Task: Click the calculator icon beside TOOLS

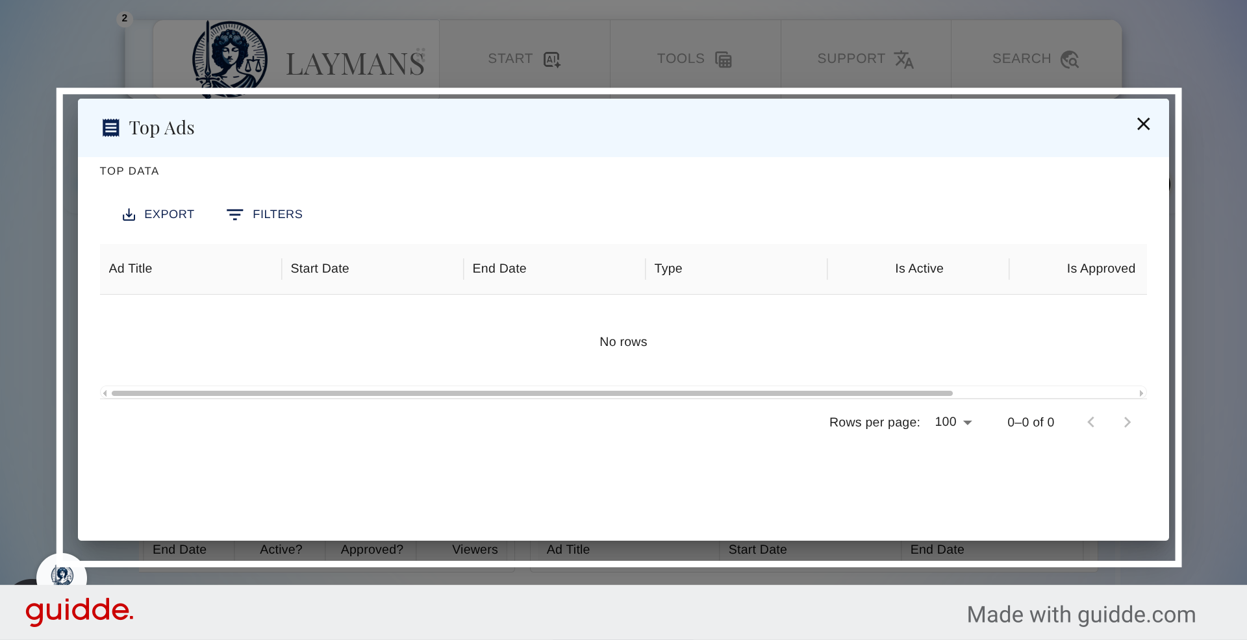Action: (724, 59)
